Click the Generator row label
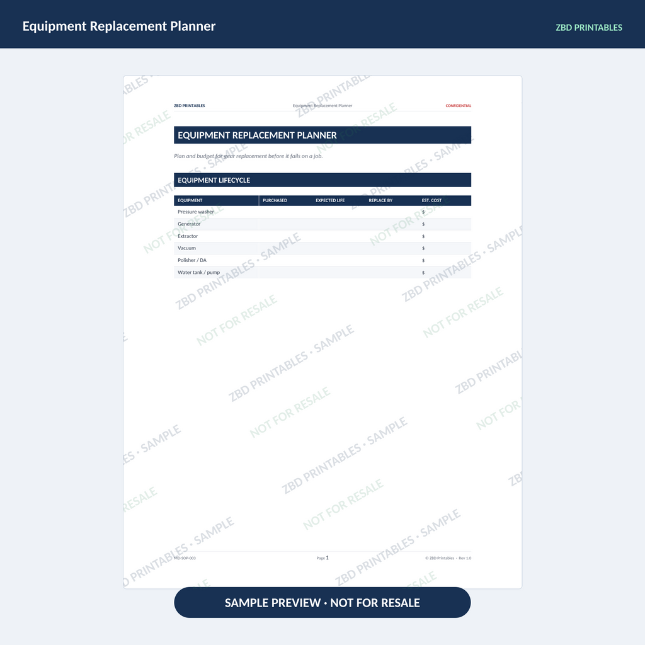The image size is (645, 645). pyautogui.click(x=189, y=224)
